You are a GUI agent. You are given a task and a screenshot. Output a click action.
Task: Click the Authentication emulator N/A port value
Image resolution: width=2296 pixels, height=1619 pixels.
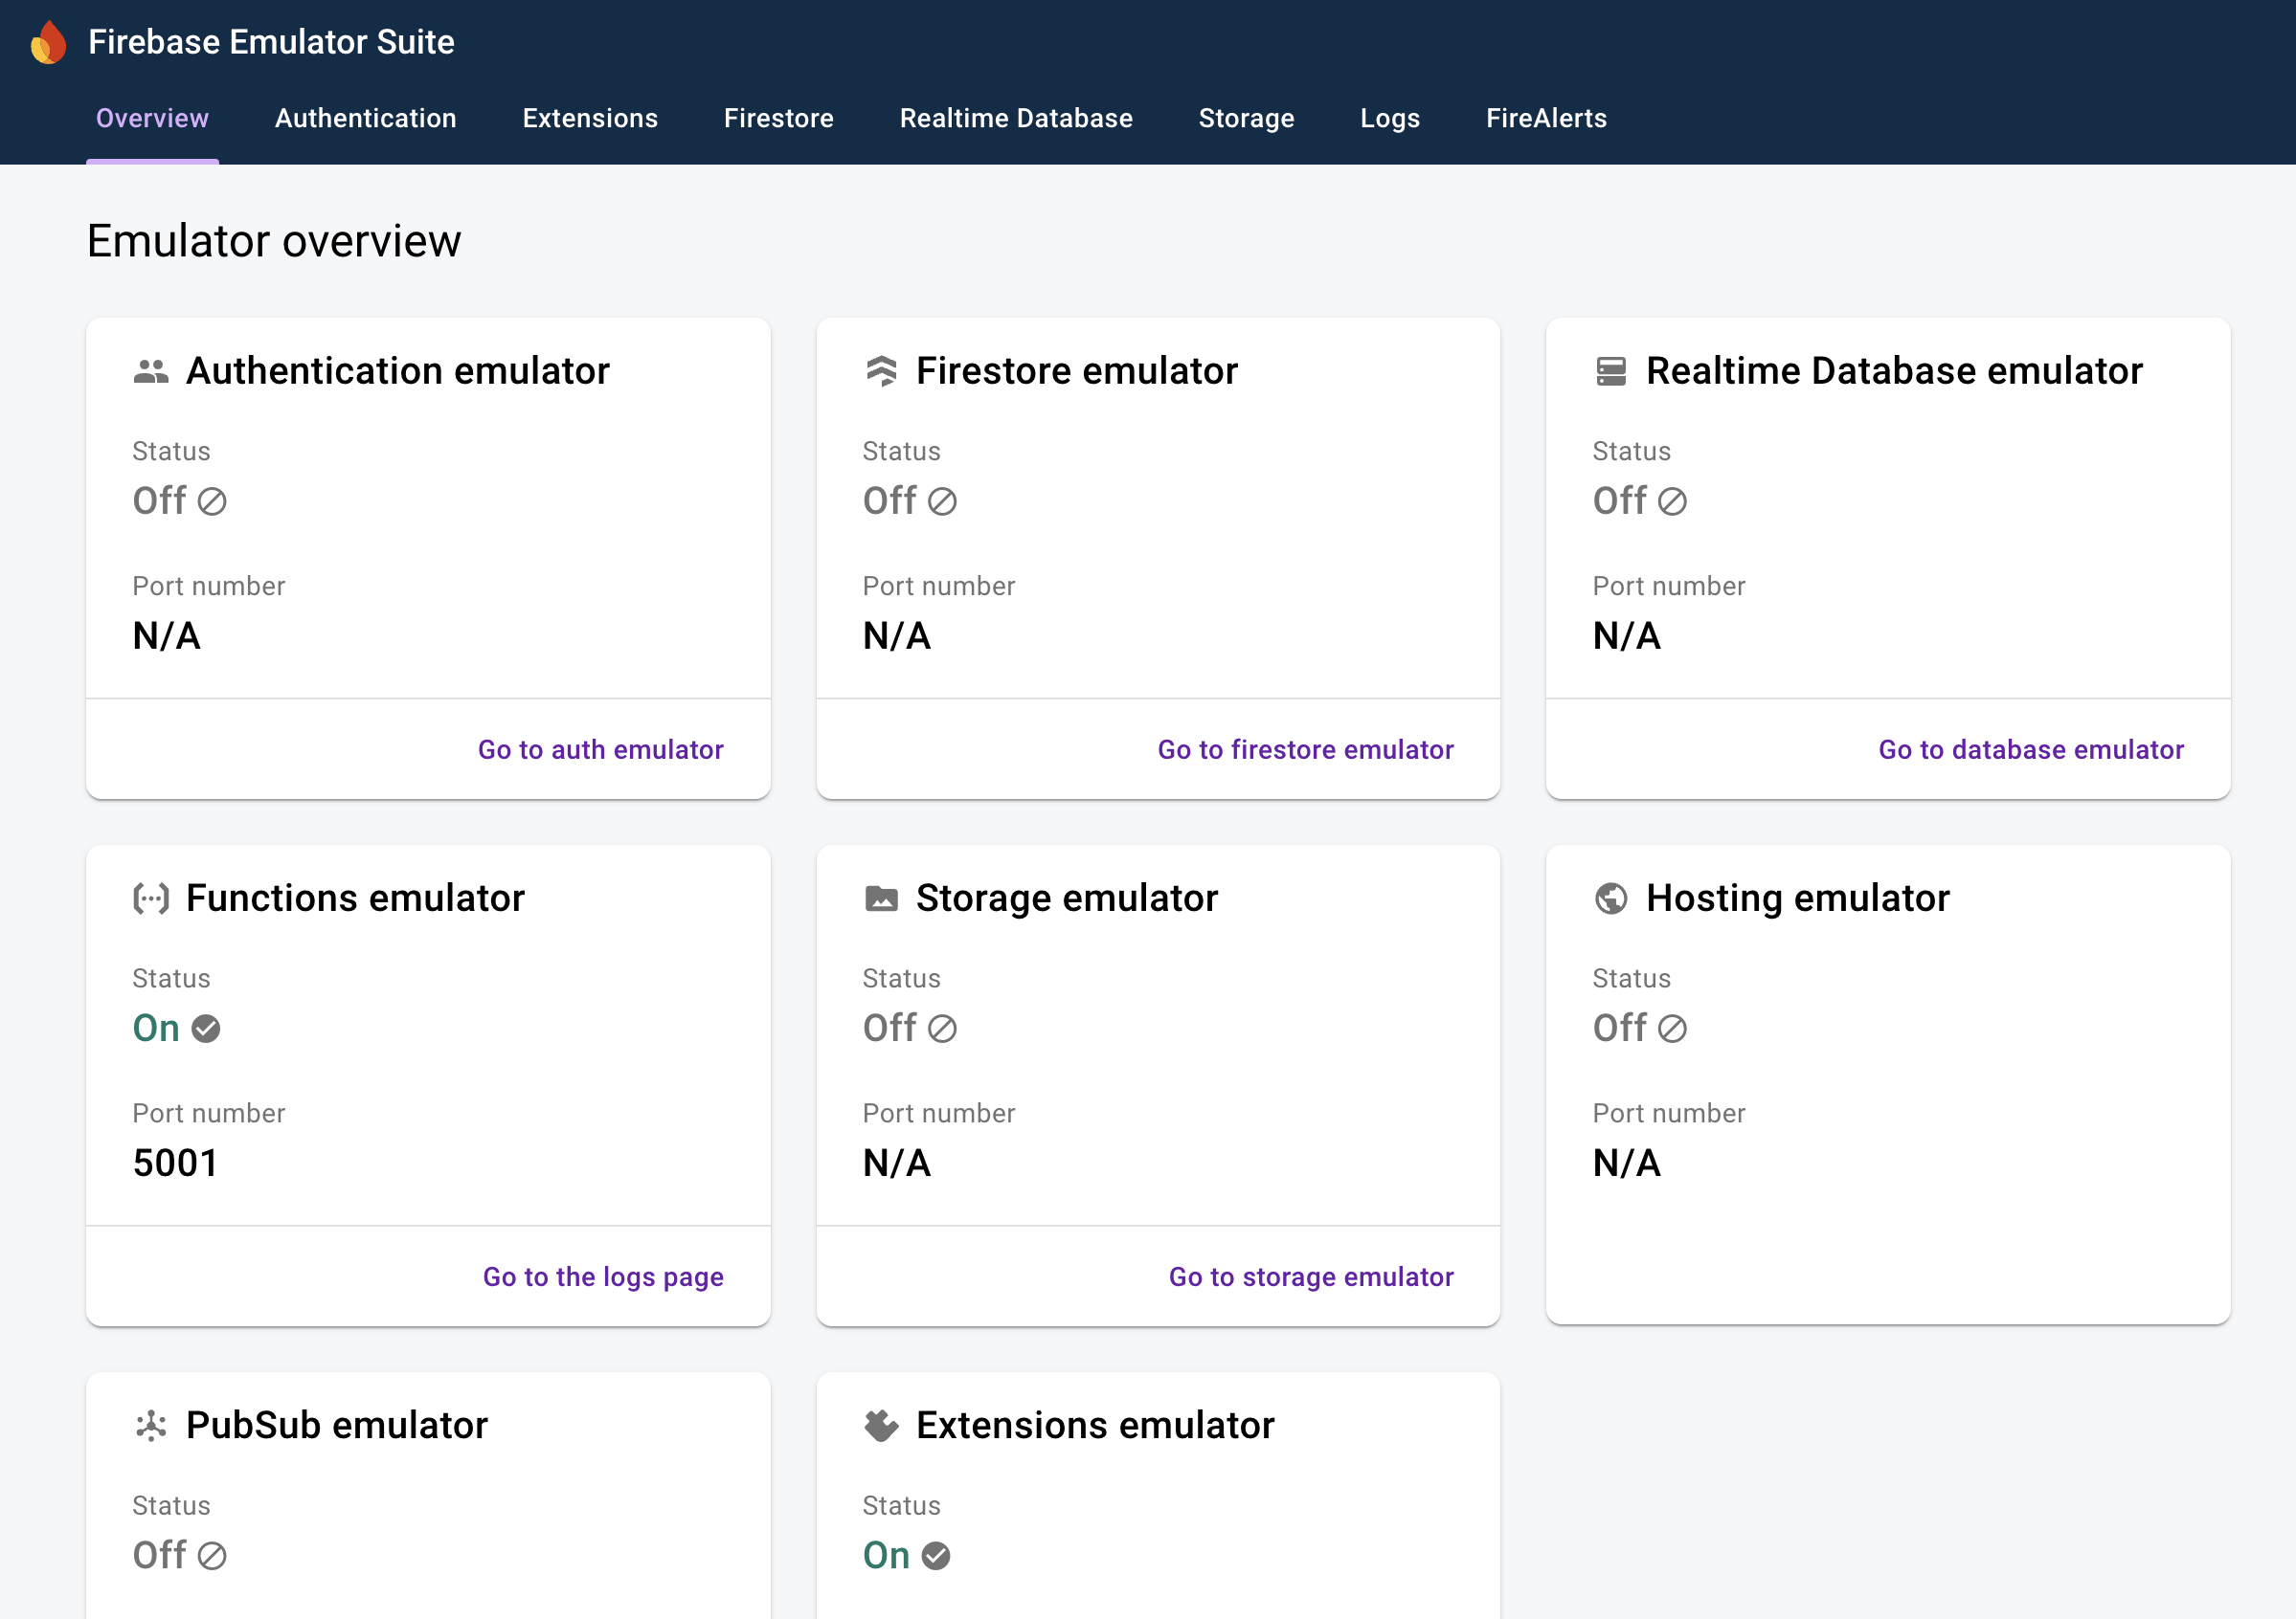167,635
